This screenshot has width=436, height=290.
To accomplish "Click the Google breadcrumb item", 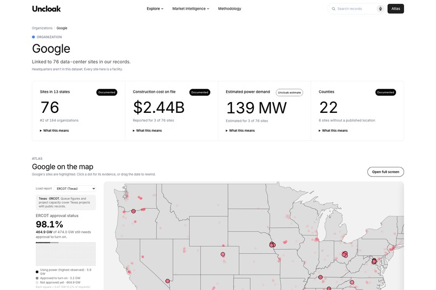I will tap(62, 28).
